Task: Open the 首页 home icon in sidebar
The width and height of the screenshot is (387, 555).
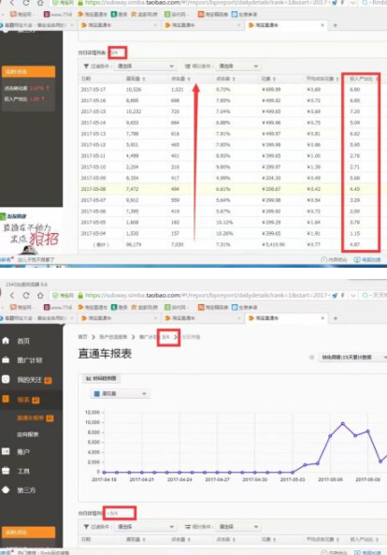Action: [x=6, y=341]
